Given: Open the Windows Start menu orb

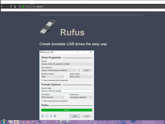Looking at the screenshot, I should (4, 122).
